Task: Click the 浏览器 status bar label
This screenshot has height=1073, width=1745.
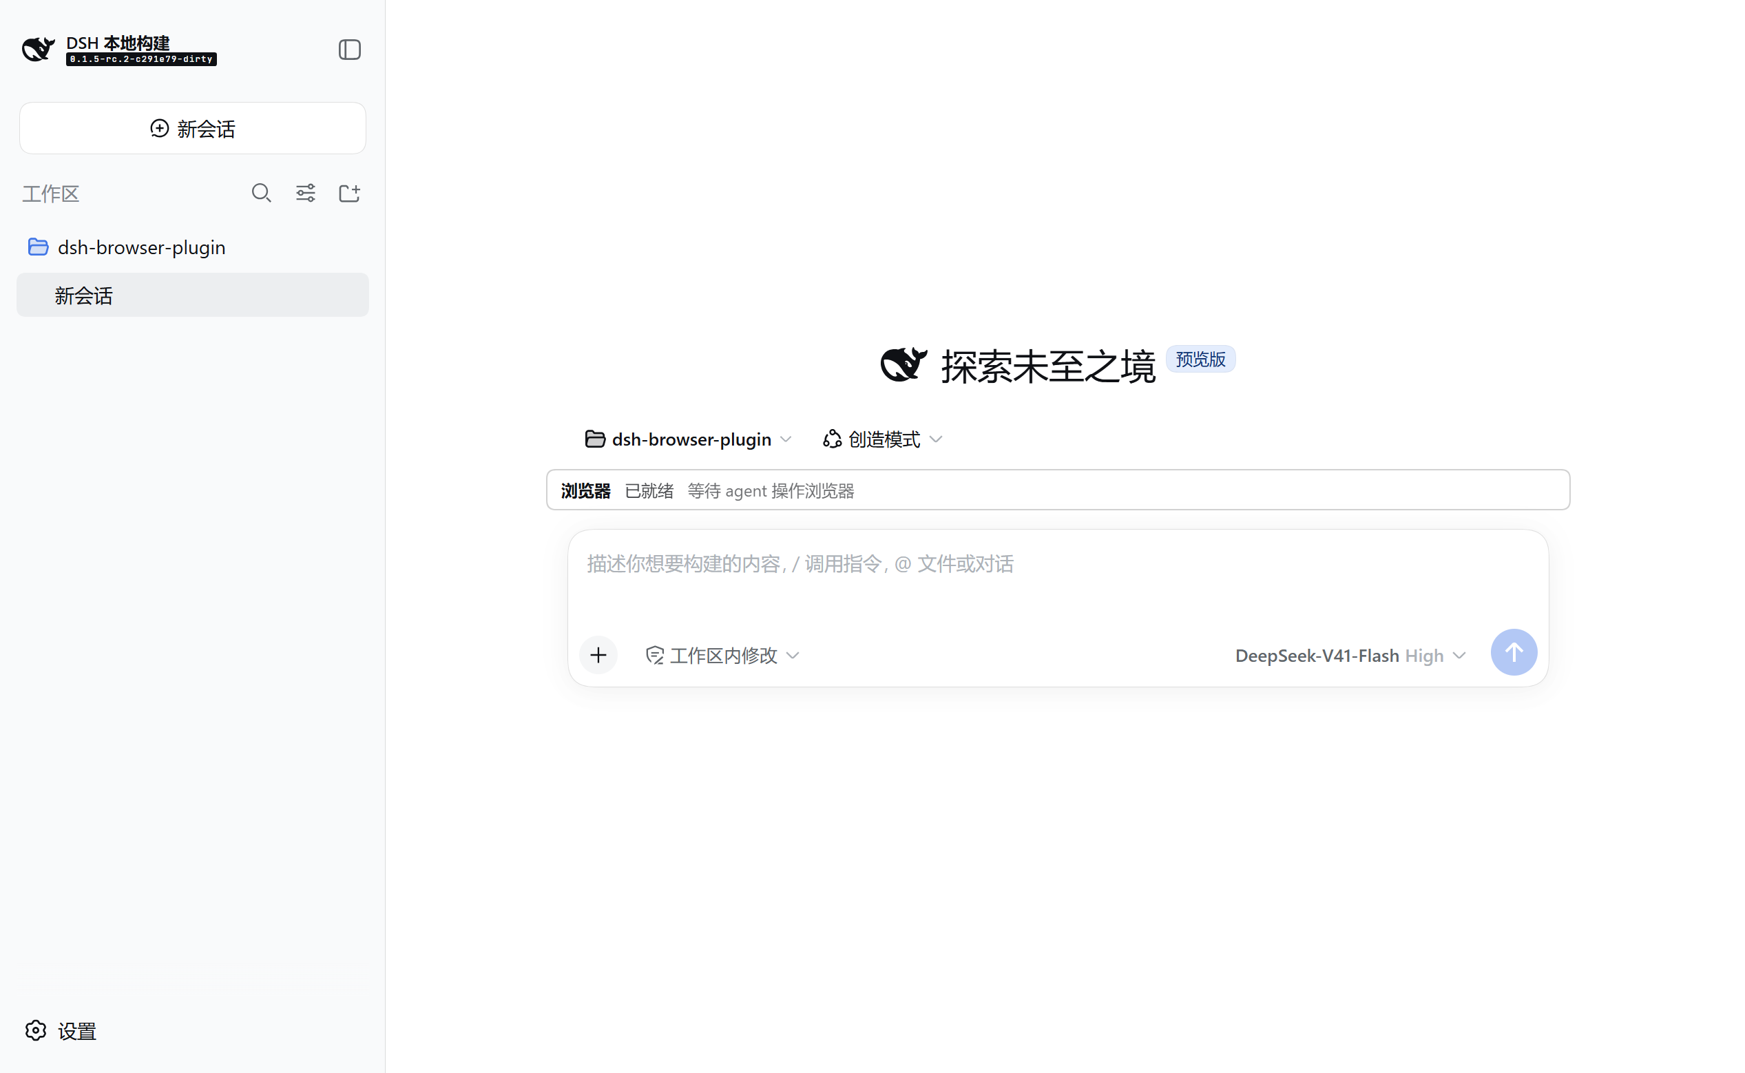Action: [x=585, y=490]
